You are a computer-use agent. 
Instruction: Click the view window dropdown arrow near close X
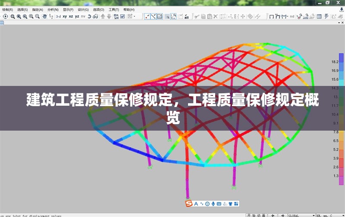[x=339, y=23]
